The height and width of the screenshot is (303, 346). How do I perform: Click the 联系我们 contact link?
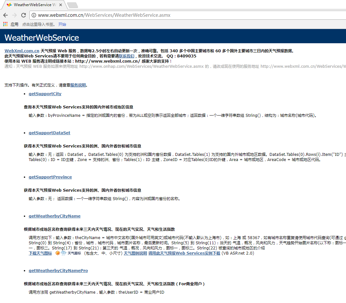[126, 56]
